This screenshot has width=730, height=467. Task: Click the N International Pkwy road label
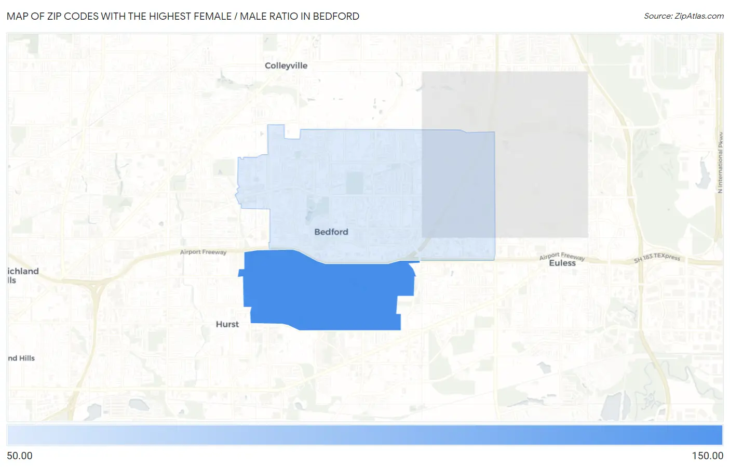720,162
